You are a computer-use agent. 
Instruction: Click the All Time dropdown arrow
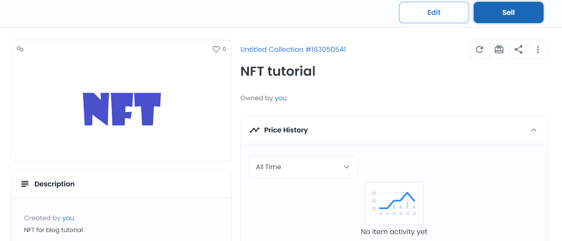tap(346, 167)
